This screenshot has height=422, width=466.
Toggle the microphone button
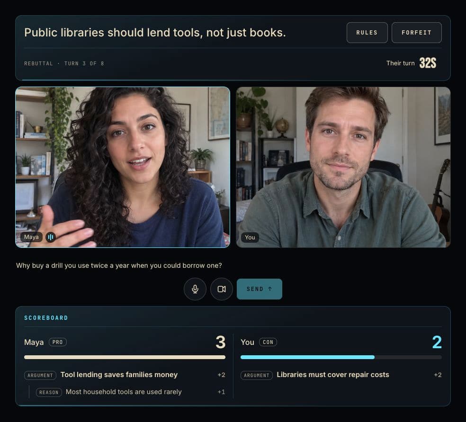[x=195, y=289]
